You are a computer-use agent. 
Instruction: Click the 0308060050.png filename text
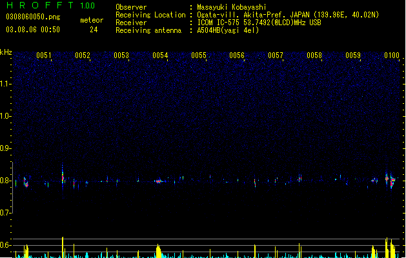coord(33,17)
